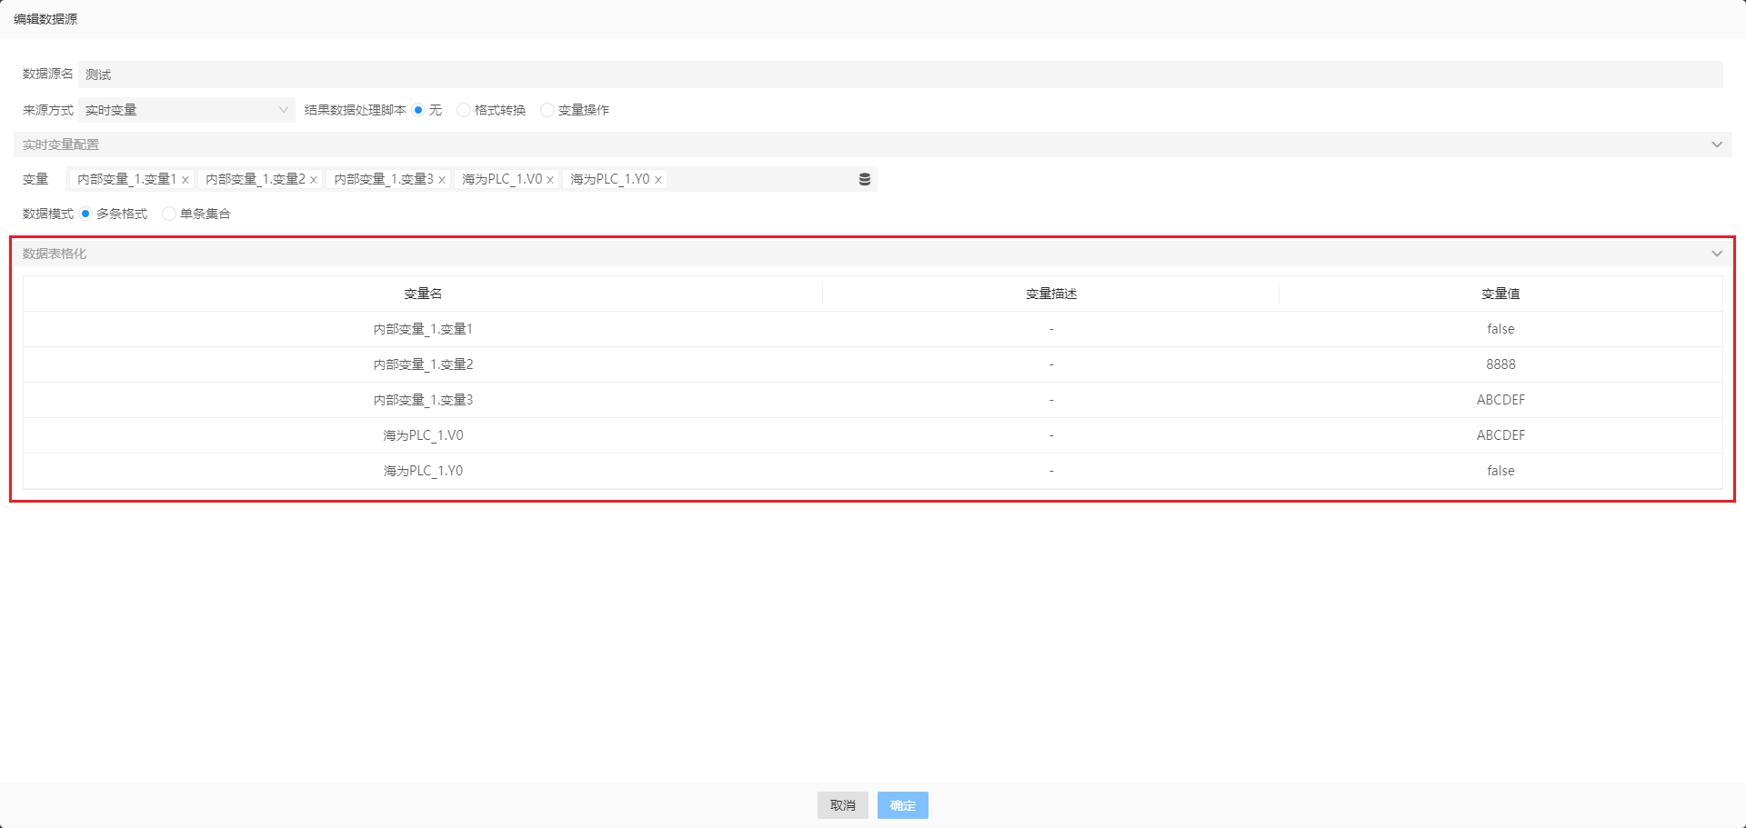Select table row 海为PLC_1.Y0
The image size is (1746, 828).
click(873, 471)
